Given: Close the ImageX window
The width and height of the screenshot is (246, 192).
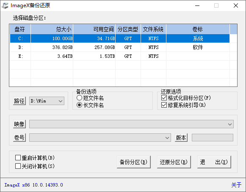Looking at the screenshot, I should 236,5.
